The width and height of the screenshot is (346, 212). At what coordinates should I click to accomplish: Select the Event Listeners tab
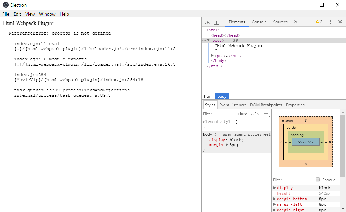click(233, 105)
